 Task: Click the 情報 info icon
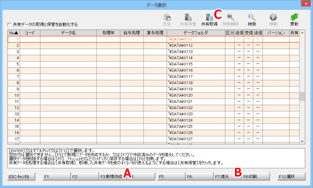point(273,20)
